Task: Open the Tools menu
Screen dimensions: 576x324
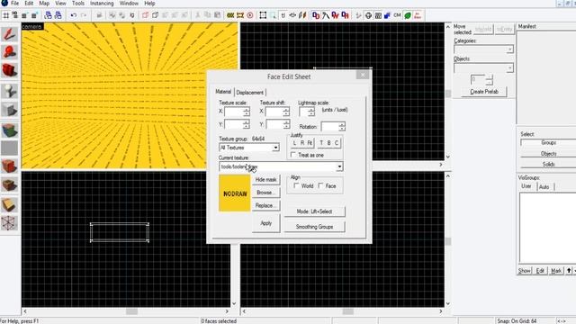Action: [78, 4]
